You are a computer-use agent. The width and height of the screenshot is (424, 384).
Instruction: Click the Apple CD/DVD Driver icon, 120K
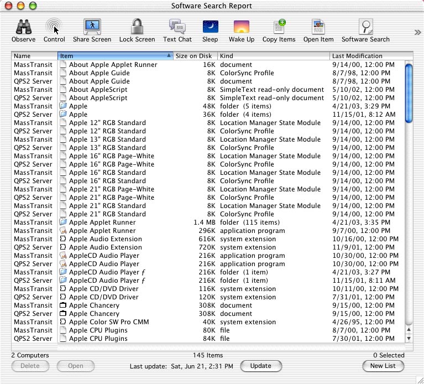(62, 297)
